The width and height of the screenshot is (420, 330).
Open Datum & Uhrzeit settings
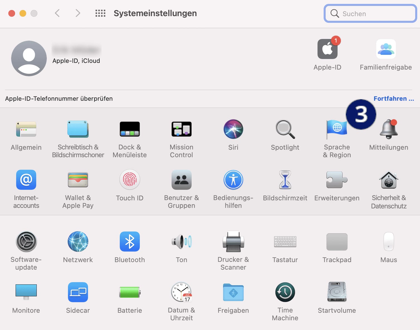[x=182, y=292]
